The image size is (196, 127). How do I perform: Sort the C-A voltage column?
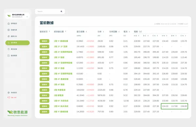point(157,36)
